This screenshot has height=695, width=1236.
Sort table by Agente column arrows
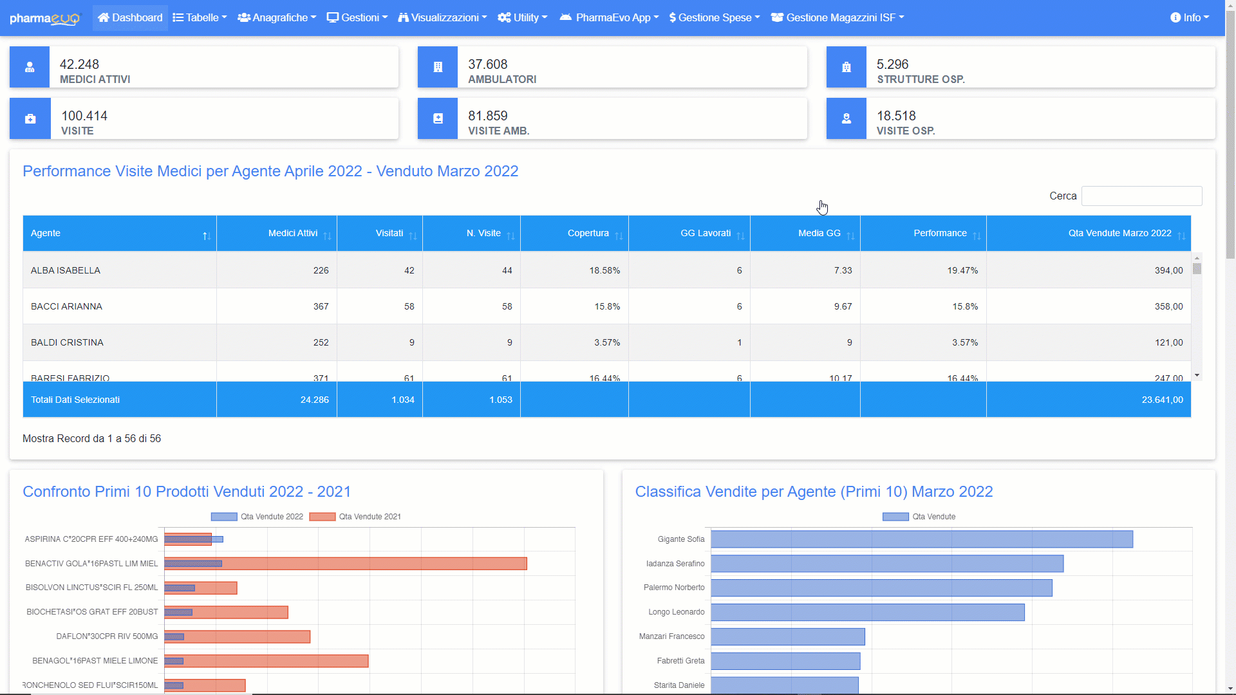click(206, 236)
